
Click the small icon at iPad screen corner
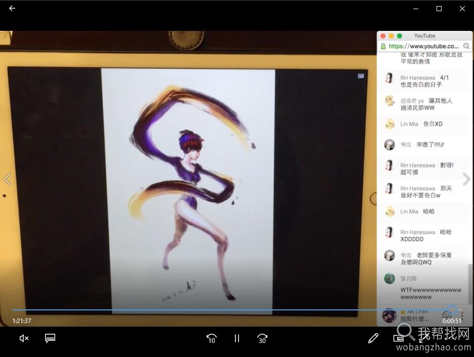[361, 76]
